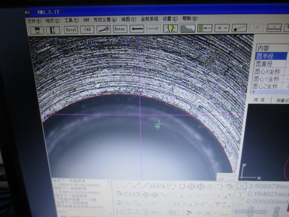Click the four-way XY stage move arrows
The image size is (289, 217).
tap(251, 212)
